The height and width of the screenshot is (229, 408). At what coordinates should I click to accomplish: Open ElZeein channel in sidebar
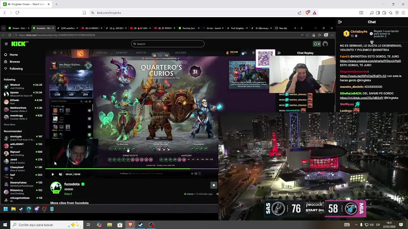click(x=23, y=101)
